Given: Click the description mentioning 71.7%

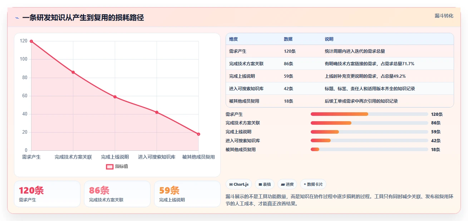Looking at the screenshot, I should tap(369, 64).
